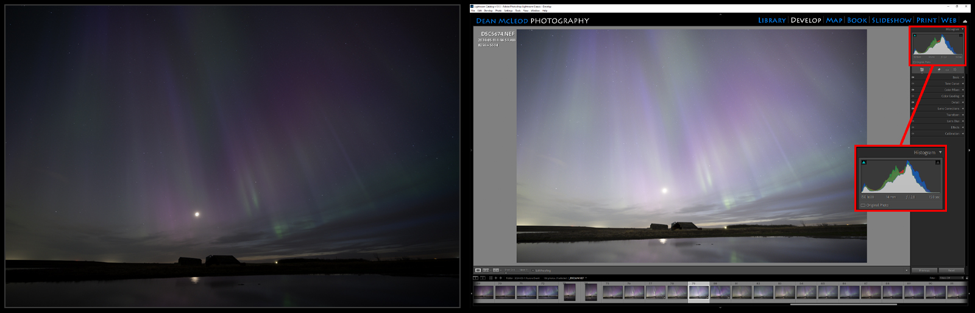Screen dimensions: 975x313
Task: Switch to Reference view in the toolbar
Action: pyautogui.click(x=486, y=270)
